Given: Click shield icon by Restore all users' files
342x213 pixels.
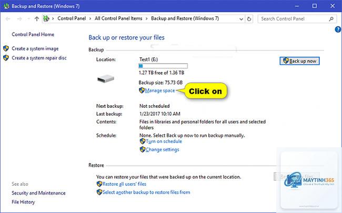Looking at the screenshot, I should [x=99, y=184].
